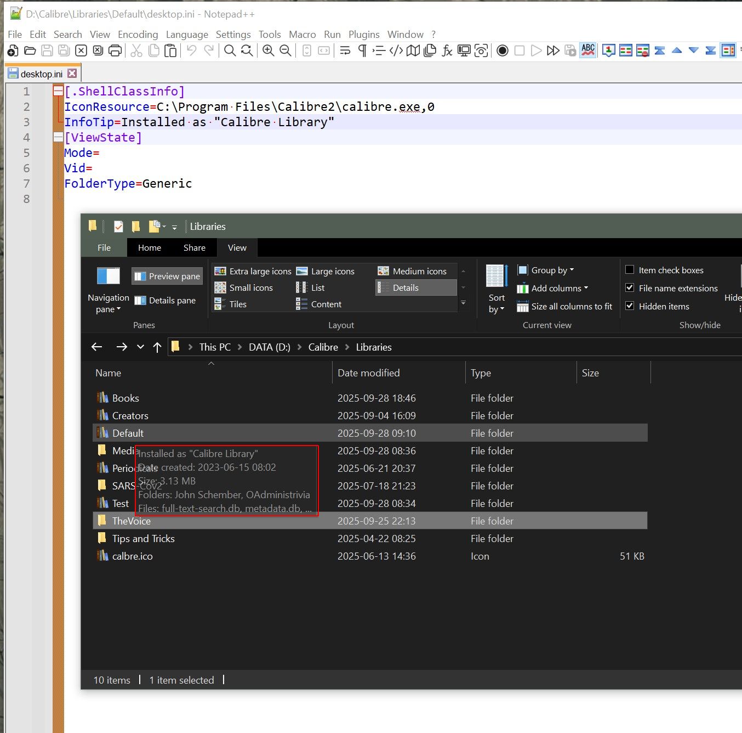Screen dimensions: 742x733
Task: Open the Encoding menu
Action: [138, 35]
